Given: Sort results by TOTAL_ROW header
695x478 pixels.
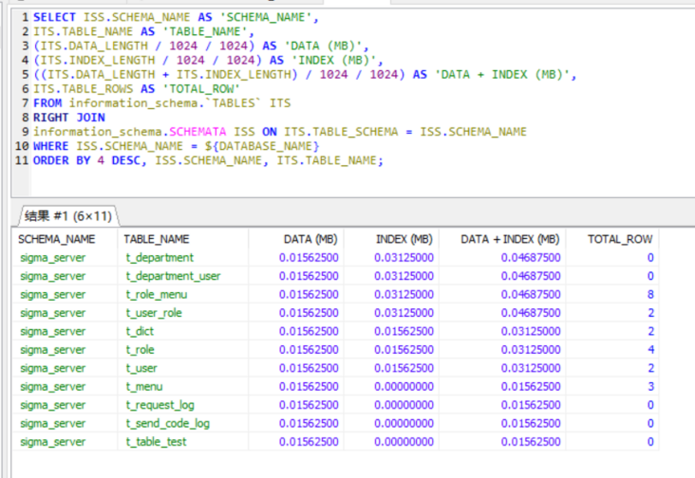Looking at the screenshot, I should (620, 239).
